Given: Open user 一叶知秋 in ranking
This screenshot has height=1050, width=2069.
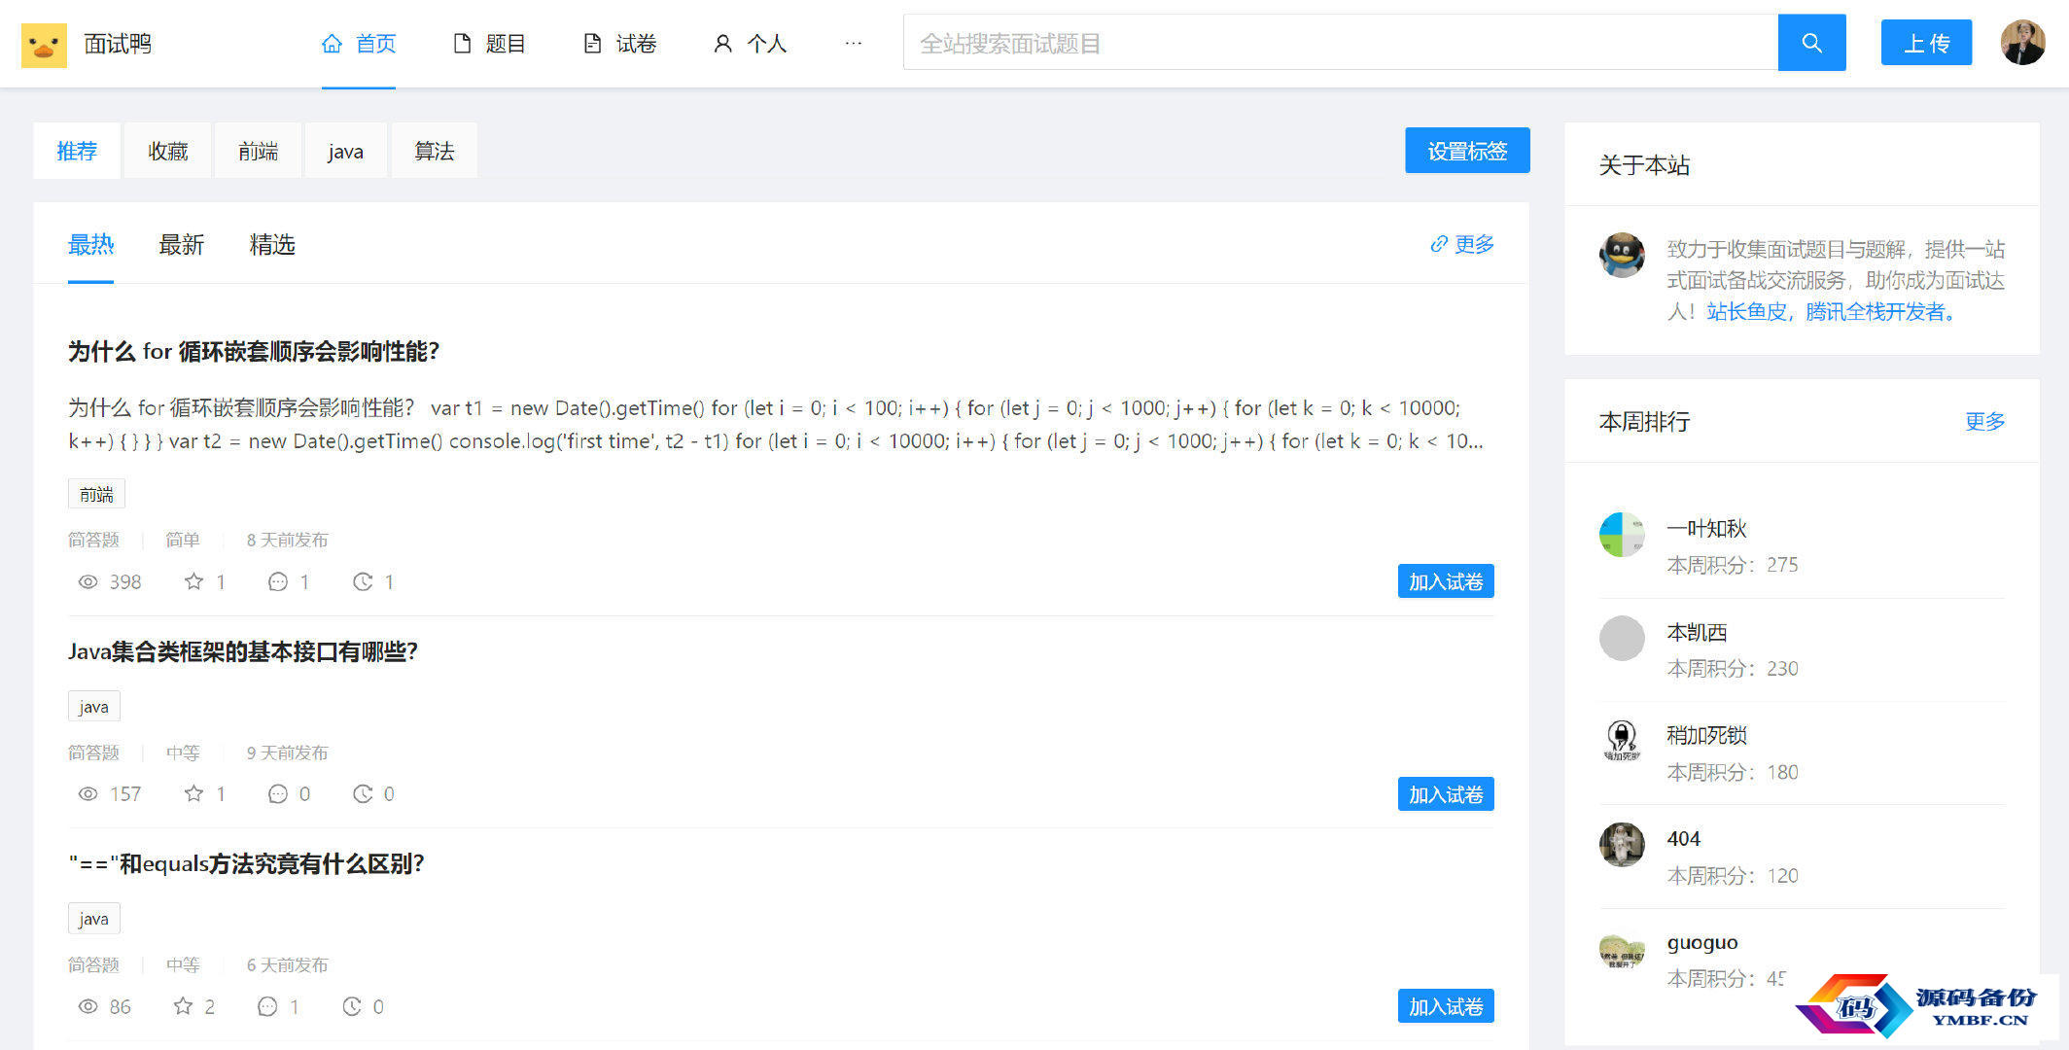Looking at the screenshot, I should (1706, 528).
